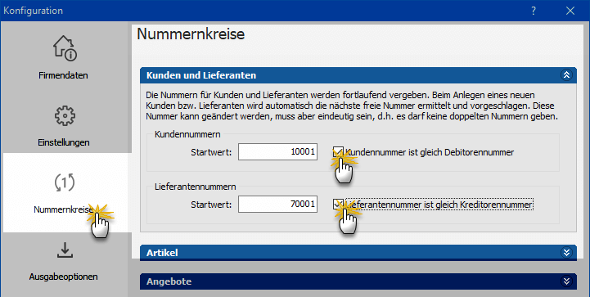
Task: Toggle Kundennummer ist gleich Debitorennummer checkbox
Action: click(338, 152)
